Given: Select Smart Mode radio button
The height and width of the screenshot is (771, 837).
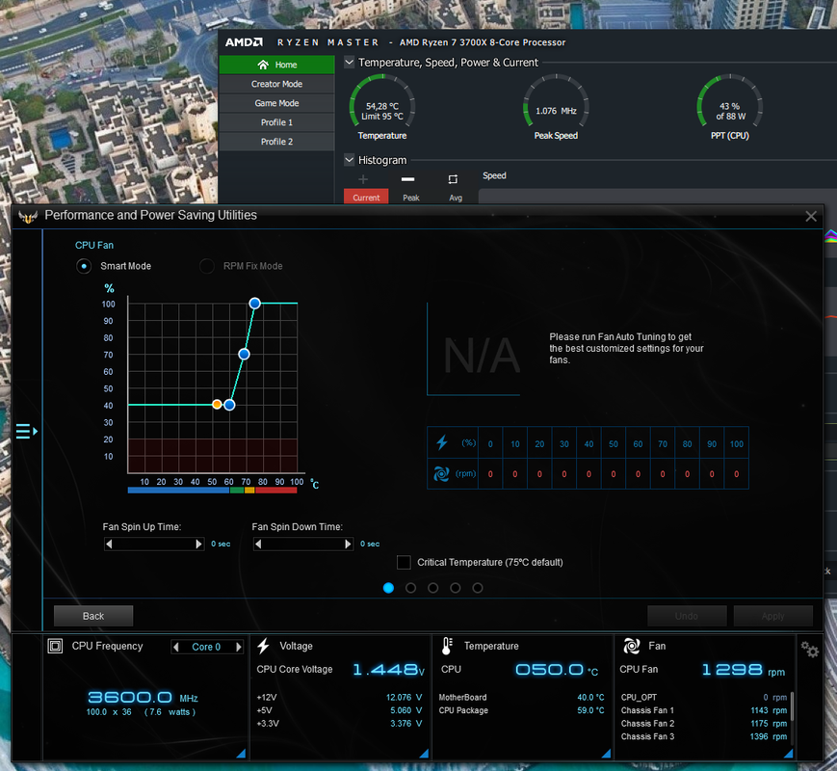Looking at the screenshot, I should pyautogui.click(x=84, y=266).
